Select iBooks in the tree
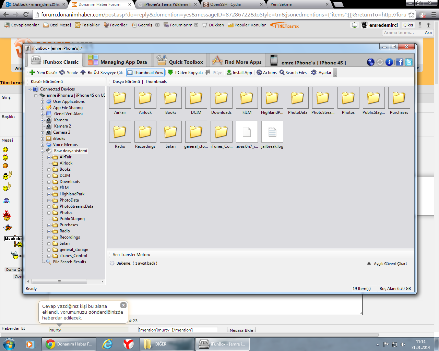Screen dimensions: 439x351 [x=59, y=138]
